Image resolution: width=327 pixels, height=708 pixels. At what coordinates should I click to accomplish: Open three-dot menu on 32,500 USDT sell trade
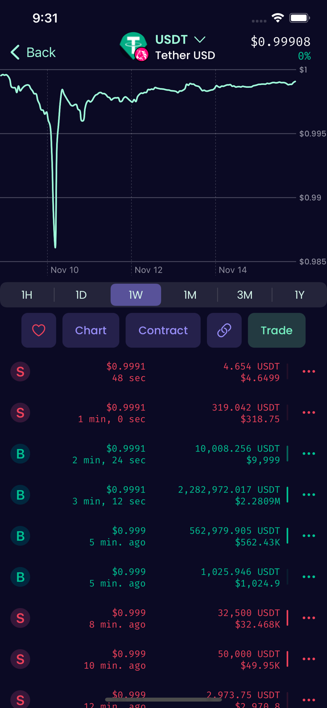(309, 618)
